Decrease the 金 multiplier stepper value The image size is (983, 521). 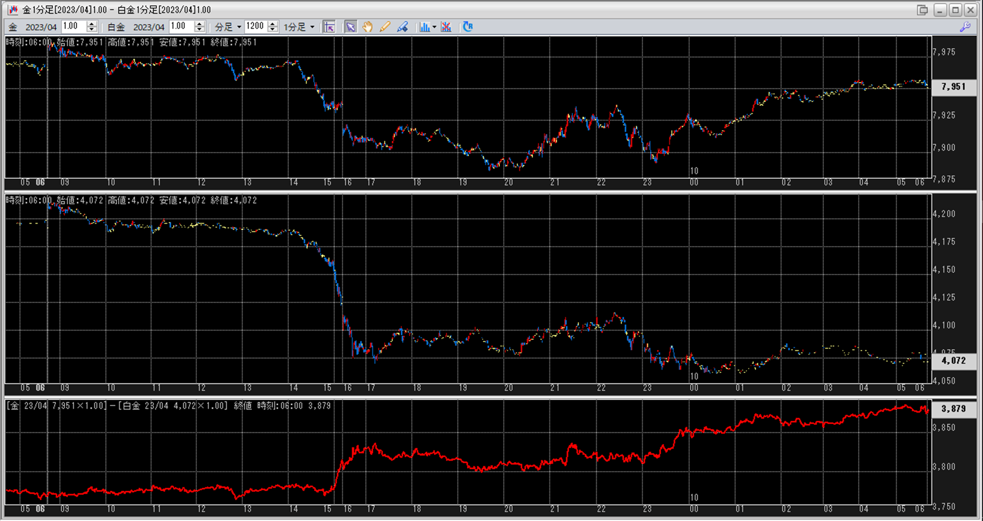click(92, 30)
